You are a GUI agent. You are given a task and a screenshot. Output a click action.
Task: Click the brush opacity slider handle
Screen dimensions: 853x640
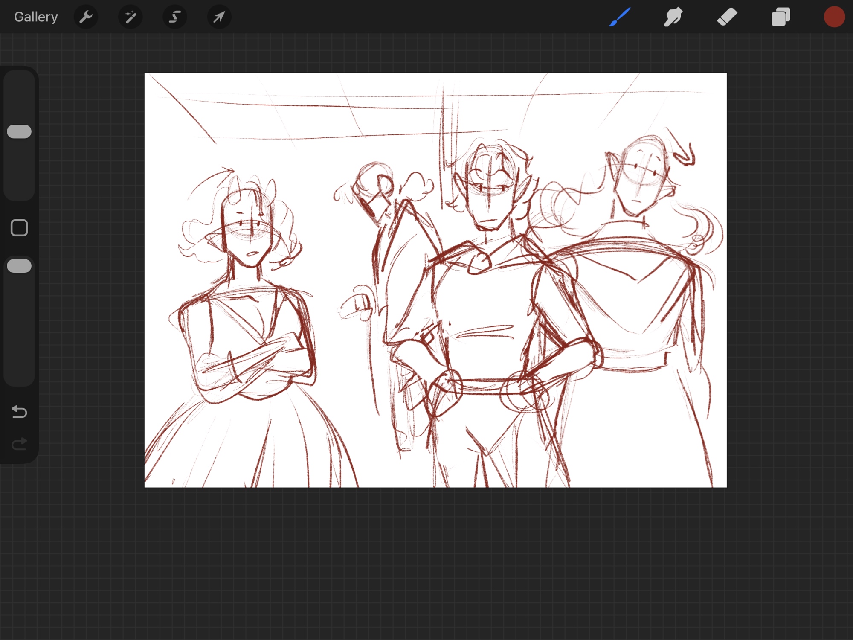pyautogui.click(x=19, y=266)
